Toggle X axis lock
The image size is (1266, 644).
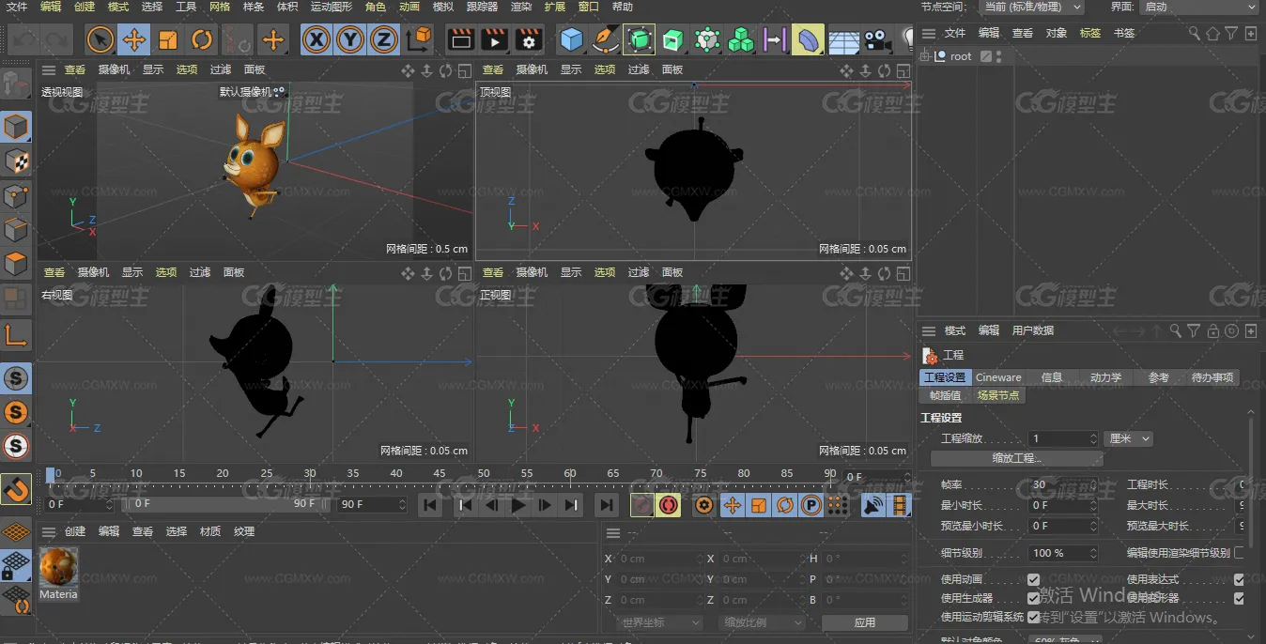(x=316, y=39)
